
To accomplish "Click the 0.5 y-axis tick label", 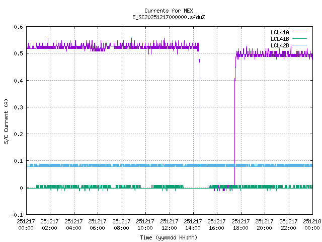I will click(x=18, y=53).
